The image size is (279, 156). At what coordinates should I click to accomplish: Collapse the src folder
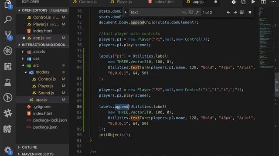click(23, 65)
